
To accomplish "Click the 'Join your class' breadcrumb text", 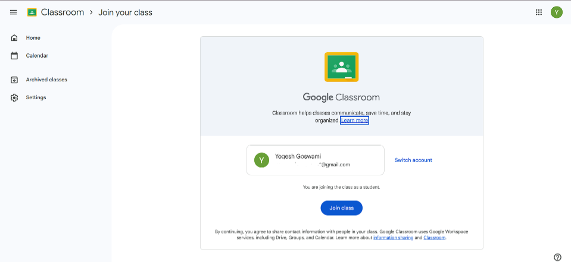I will click(125, 12).
